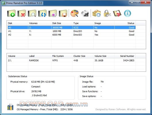
Task: Select disk #2 row
Action: tap(71, 35)
